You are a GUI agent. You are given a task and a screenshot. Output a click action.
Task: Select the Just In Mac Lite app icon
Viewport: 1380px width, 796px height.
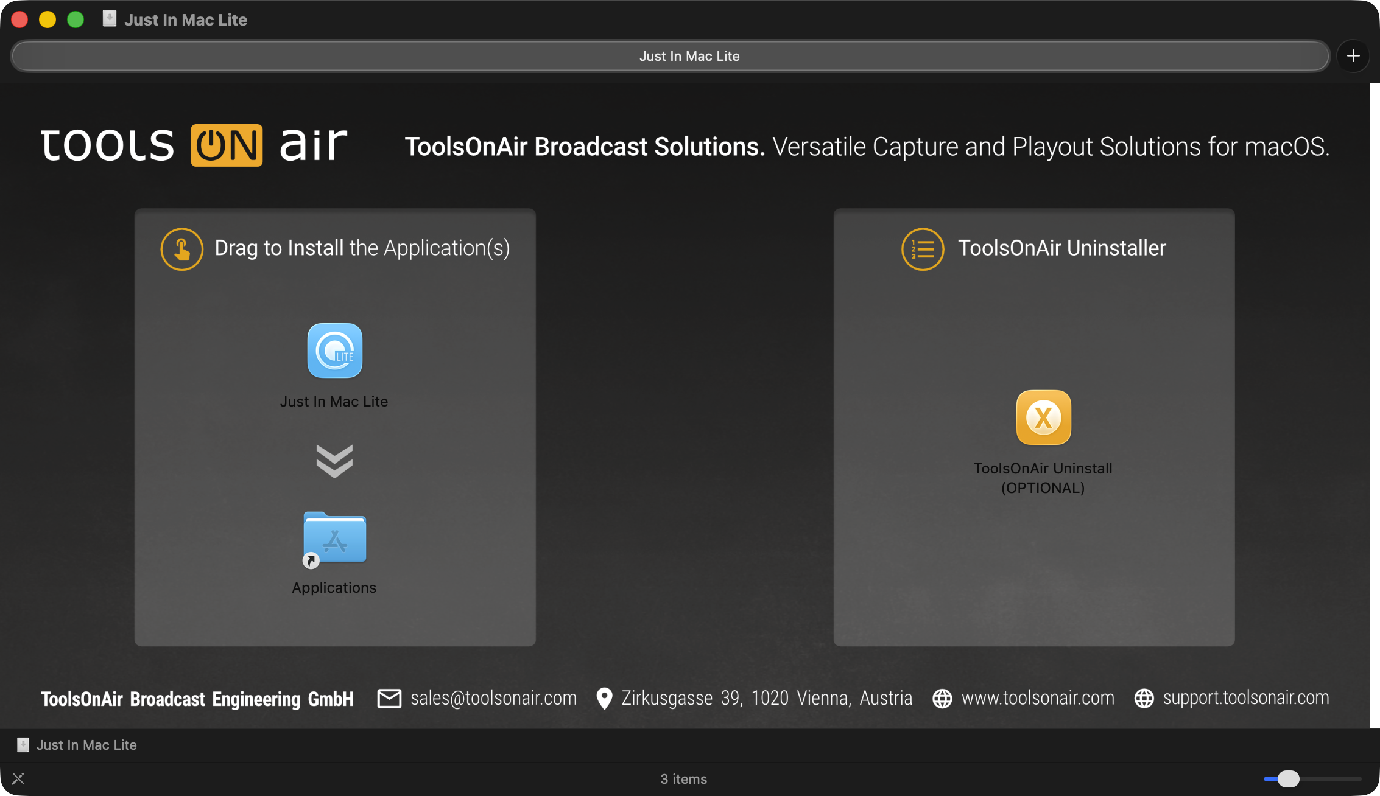(335, 351)
